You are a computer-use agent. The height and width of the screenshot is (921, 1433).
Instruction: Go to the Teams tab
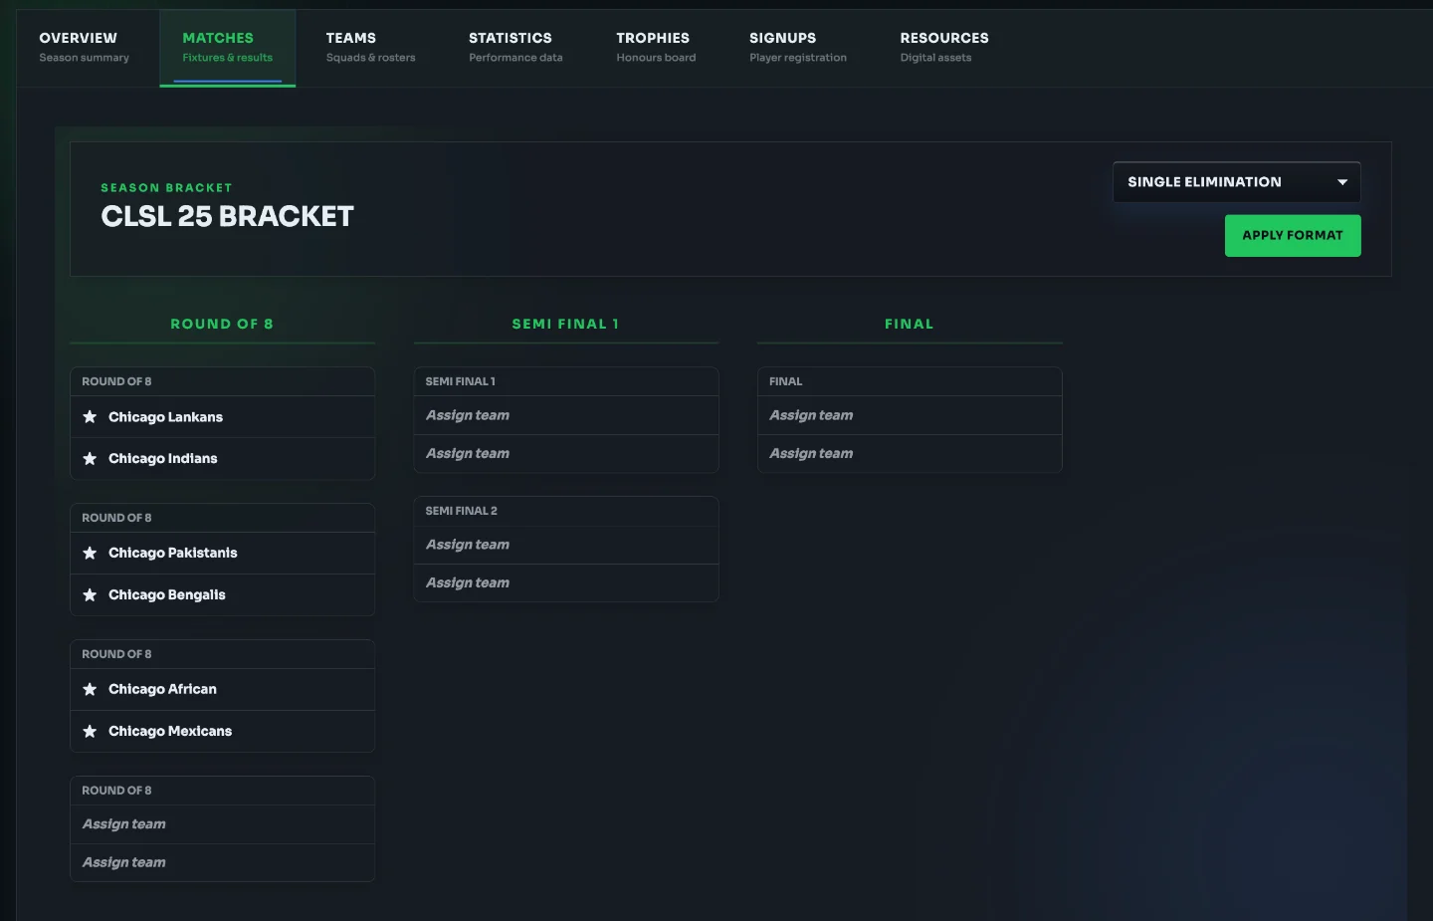(370, 48)
